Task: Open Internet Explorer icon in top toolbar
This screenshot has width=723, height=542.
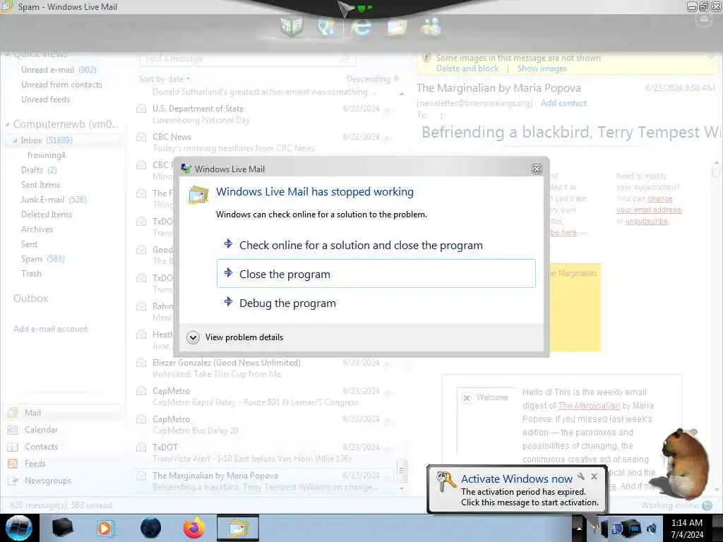Action: coord(361,27)
